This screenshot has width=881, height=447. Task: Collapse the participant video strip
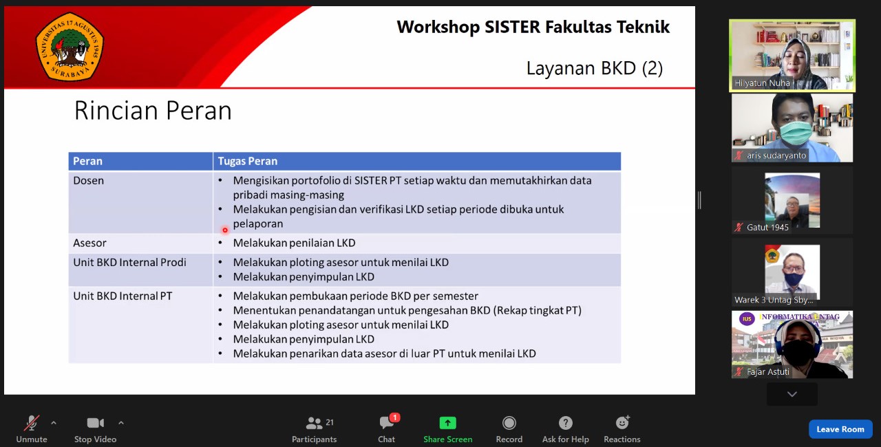pos(792,394)
